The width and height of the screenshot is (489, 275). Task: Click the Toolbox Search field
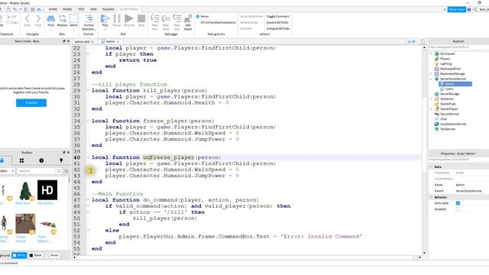[36, 171]
